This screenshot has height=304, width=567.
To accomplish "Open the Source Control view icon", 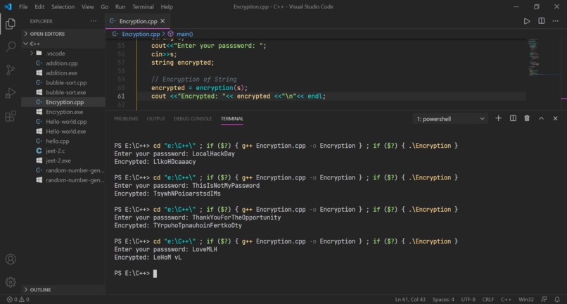I will click(x=11, y=70).
